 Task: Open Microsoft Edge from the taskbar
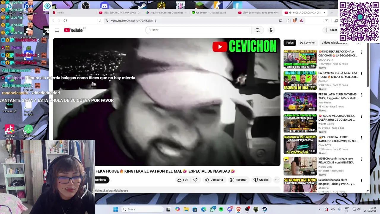[204, 209]
